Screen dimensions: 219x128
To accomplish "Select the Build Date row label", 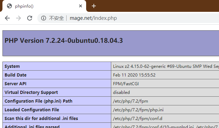I will [15, 75].
